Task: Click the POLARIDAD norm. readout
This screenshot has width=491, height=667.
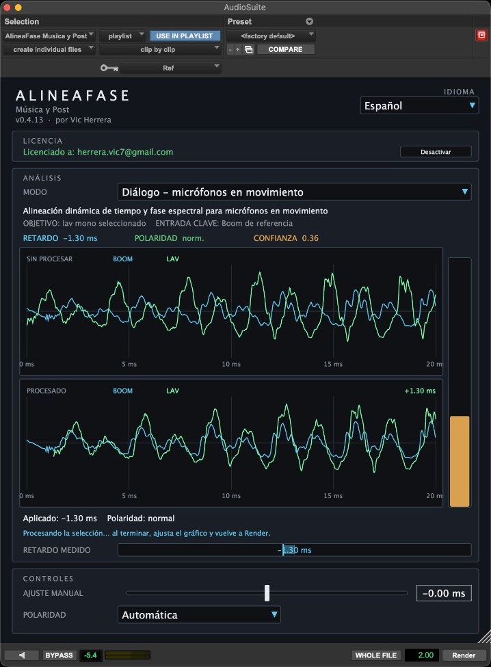Action: tap(169, 238)
